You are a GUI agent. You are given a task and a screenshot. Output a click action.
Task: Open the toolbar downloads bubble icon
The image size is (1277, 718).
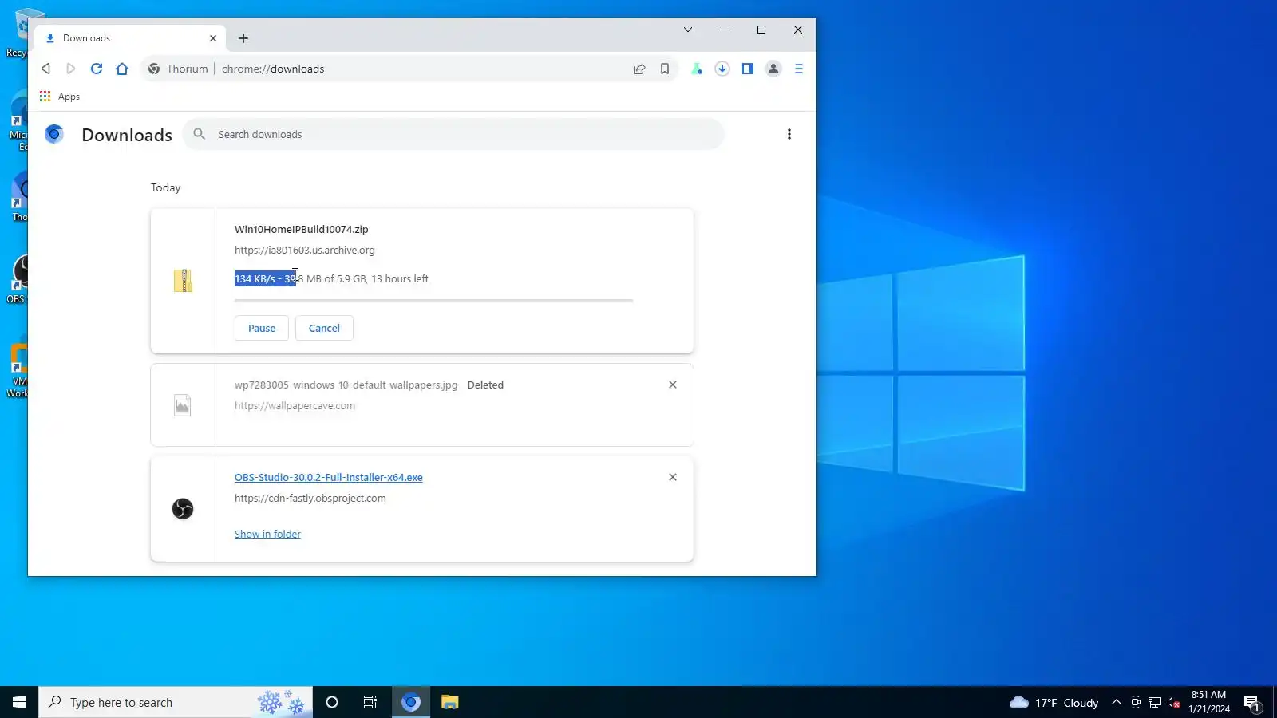click(722, 69)
